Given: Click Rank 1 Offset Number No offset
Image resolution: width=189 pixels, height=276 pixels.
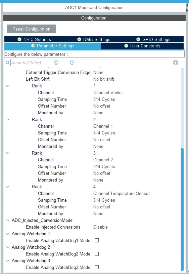Looking at the screenshot, I should (x=102, y=106).
